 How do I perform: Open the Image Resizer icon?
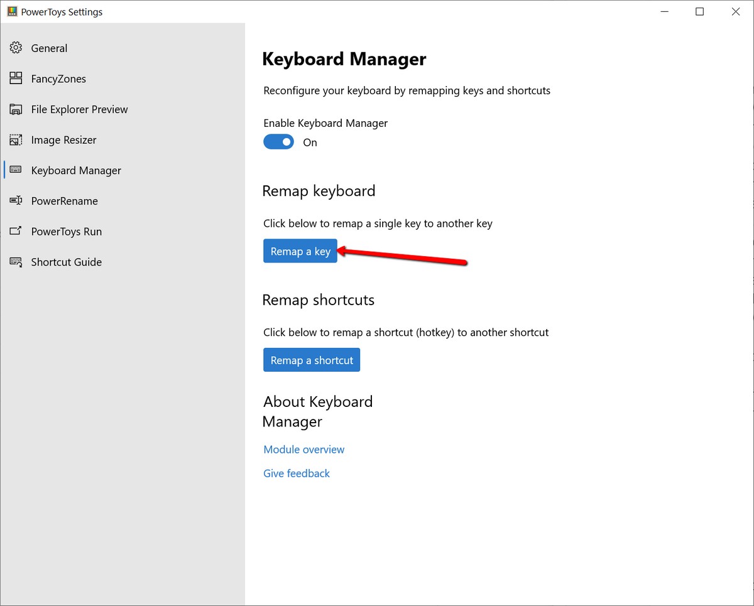16,140
